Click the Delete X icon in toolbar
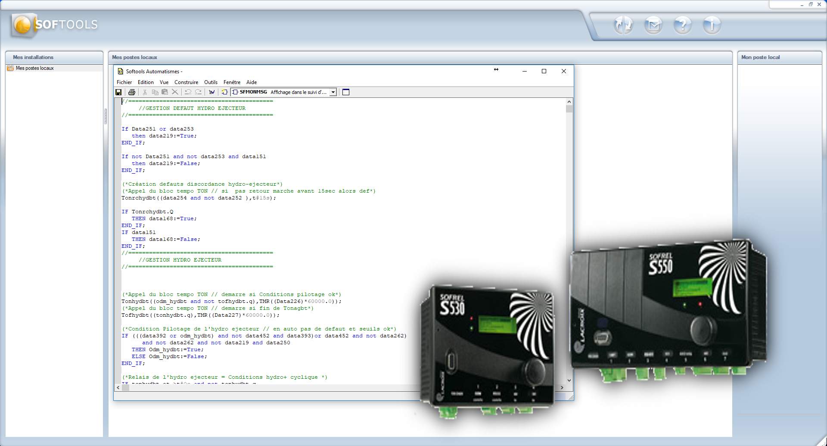Viewport: 827px width, 446px height. pyautogui.click(x=175, y=92)
